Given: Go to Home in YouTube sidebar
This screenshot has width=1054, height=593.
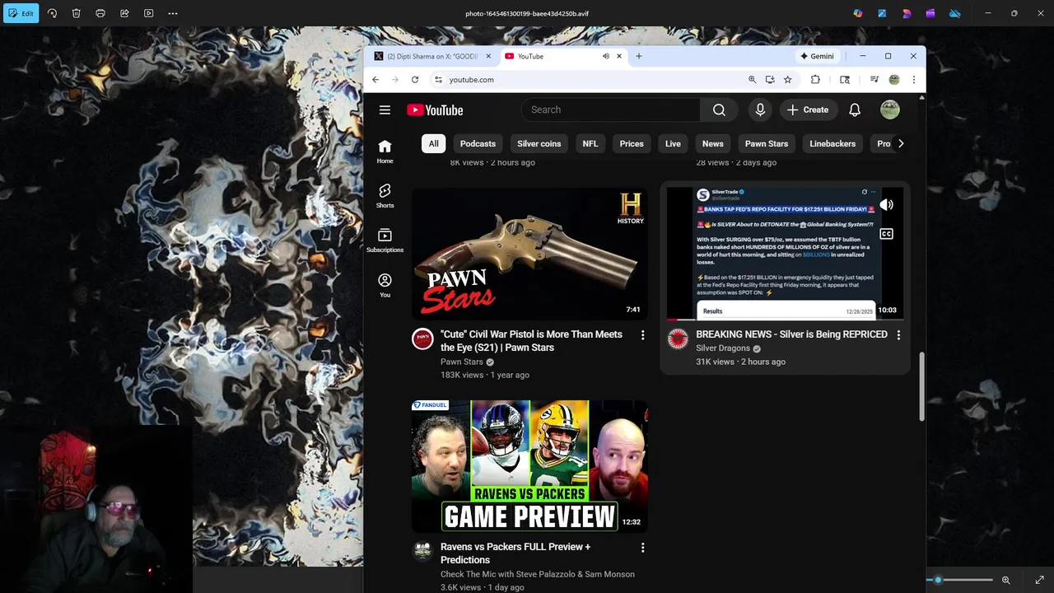Looking at the screenshot, I should tap(385, 152).
